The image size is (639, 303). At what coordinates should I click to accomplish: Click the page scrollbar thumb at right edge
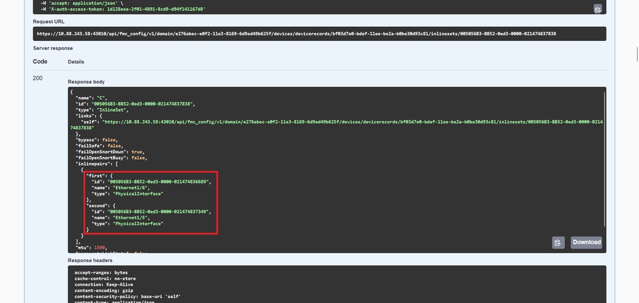point(638,54)
